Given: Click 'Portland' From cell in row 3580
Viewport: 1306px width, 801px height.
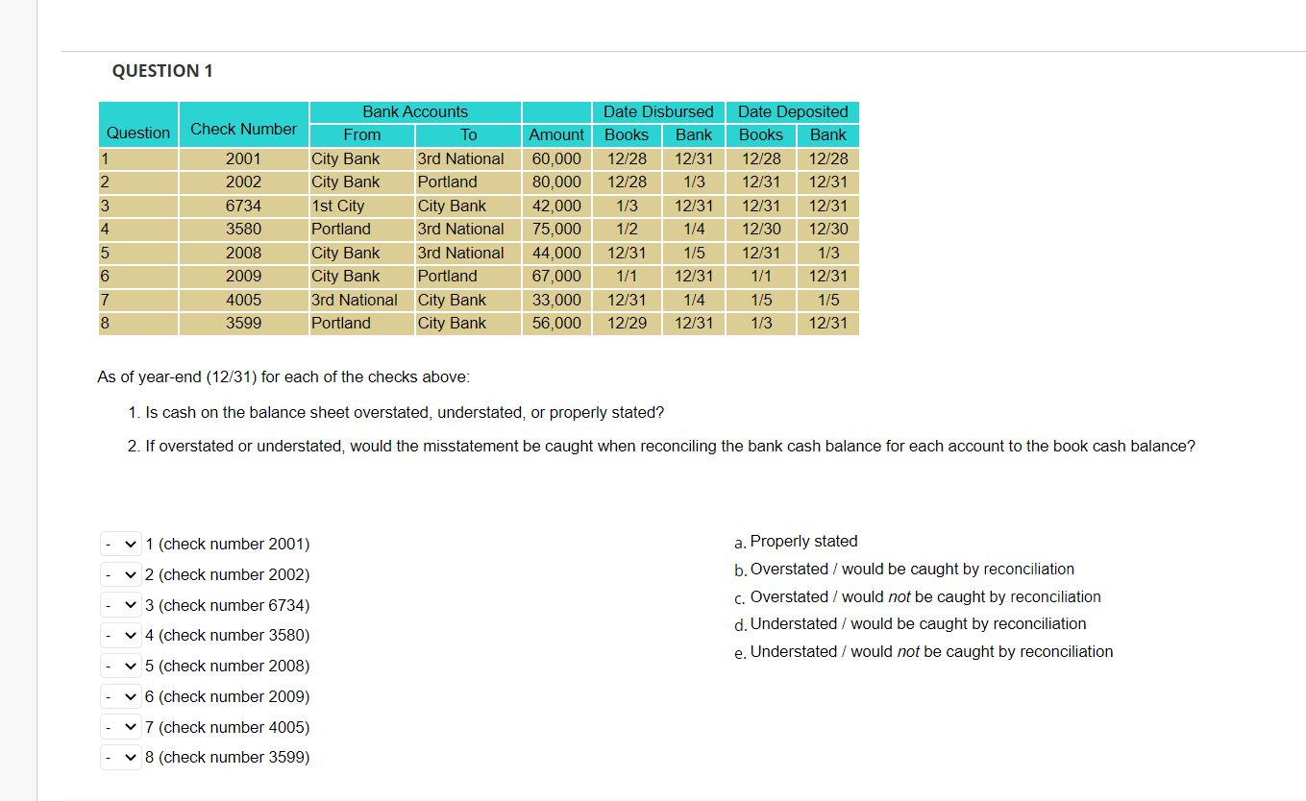Looking at the screenshot, I should (x=361, y=229).
